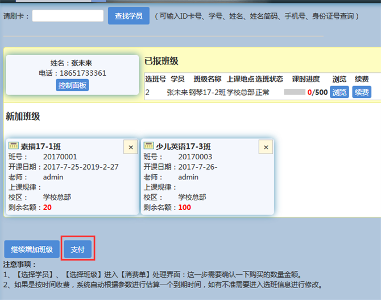Viewport: 381px width, 300px height.
Task: Click the 选班号 column header
Action: [x=155, y=79]
